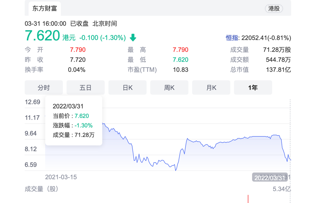Click the 恒指 index link
This screenshot has height=203, width=313.
point(232,38)
